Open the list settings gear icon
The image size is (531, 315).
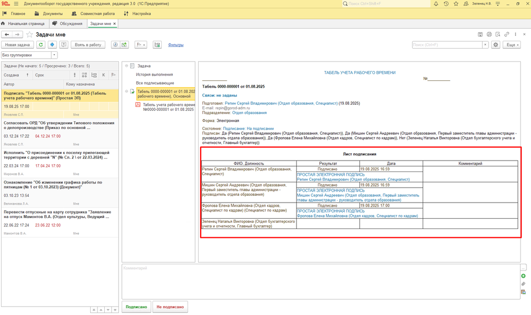pyautogui.click(x=496, y=45)
